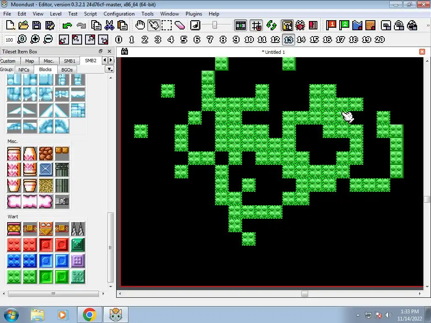Cut selection with the scissors icon
The height and width of the screenshot is (323, 431).
click(109, 25)
